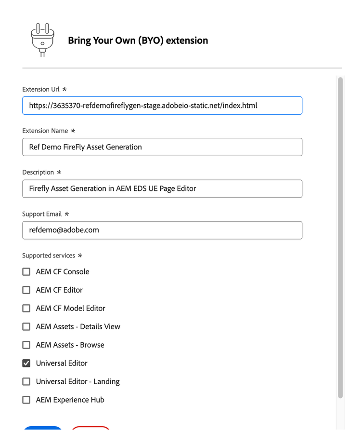361x445 pixels.
Task: Click the Supported services label
Action: click(x=49, y=256)
